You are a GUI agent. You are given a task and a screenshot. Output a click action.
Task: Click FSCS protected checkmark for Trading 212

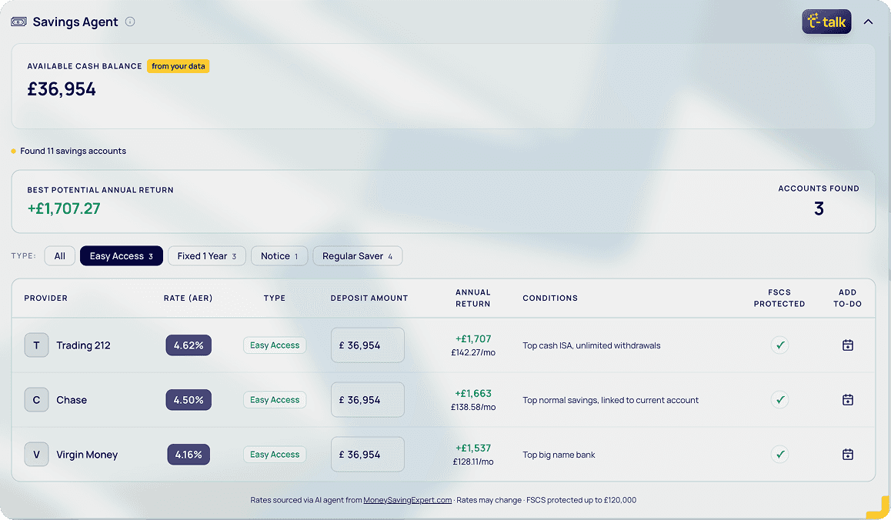tap(779, 345)
